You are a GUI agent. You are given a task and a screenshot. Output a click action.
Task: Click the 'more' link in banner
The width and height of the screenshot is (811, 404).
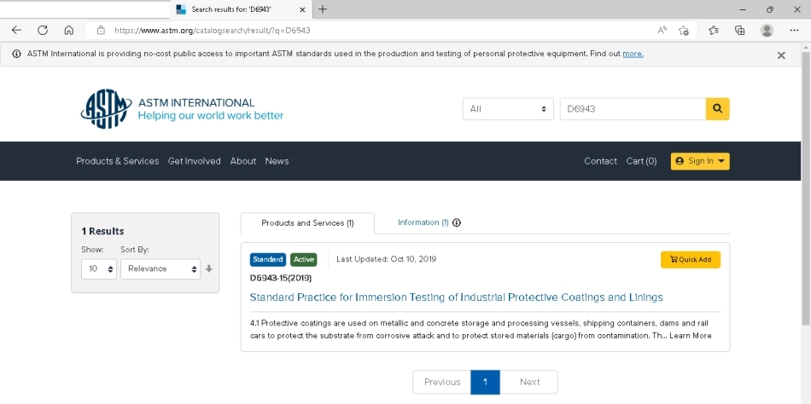(633, 54)
